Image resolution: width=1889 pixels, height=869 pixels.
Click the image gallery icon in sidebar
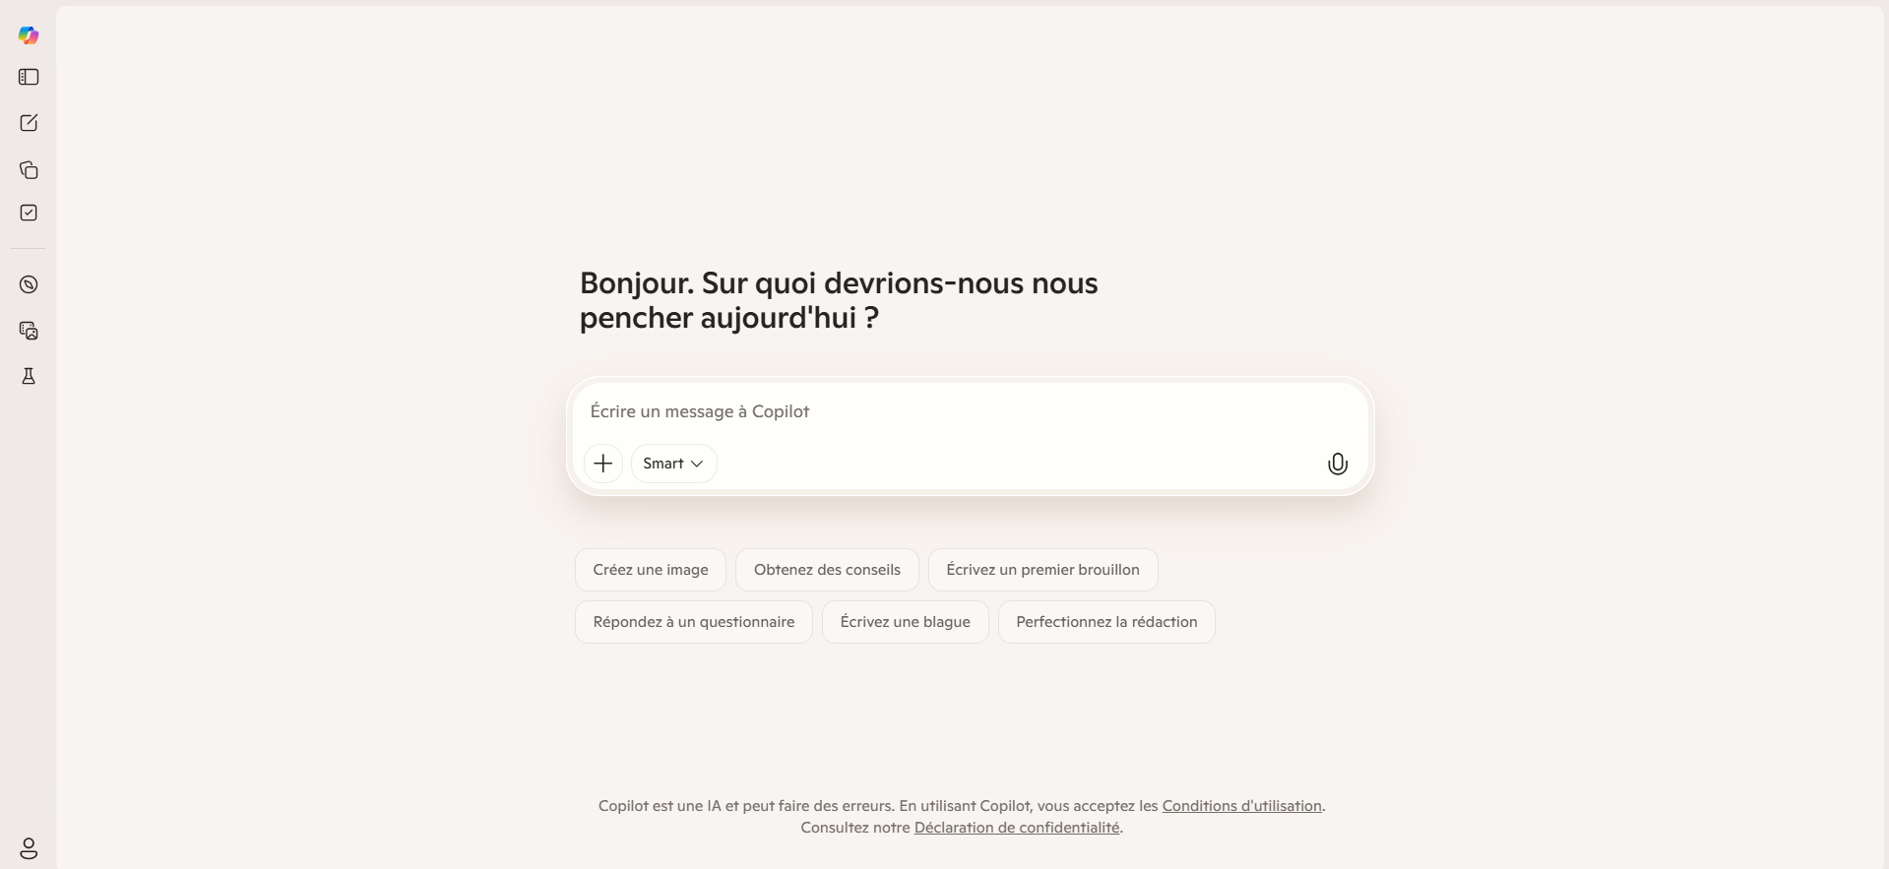point(28,330)
